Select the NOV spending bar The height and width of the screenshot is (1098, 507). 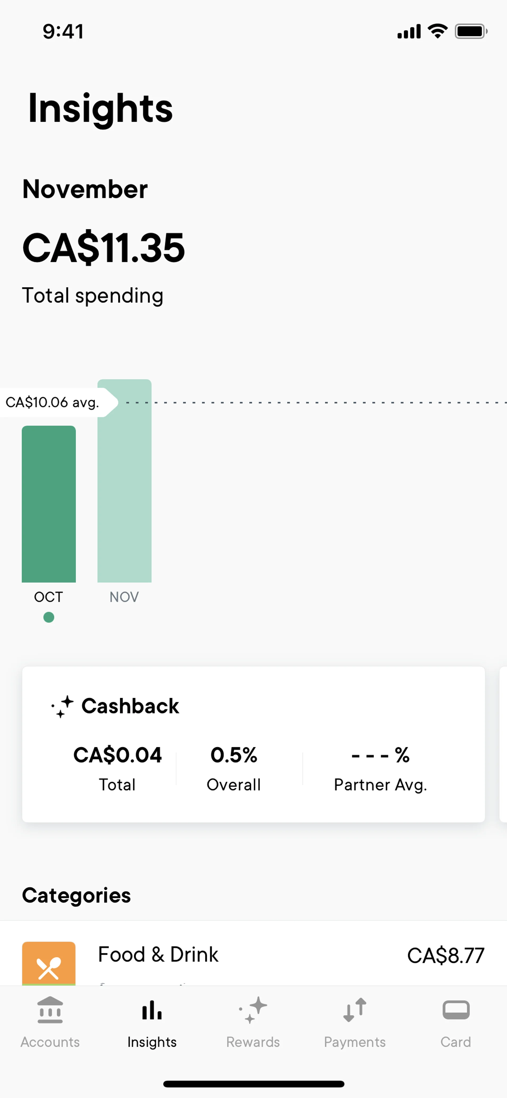click(124, 481)
